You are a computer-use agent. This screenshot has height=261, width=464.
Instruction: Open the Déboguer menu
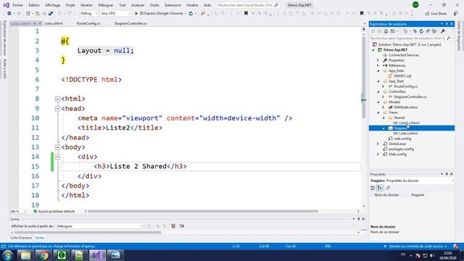[106, 5]
